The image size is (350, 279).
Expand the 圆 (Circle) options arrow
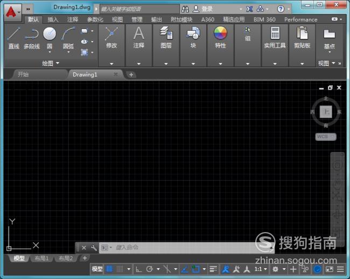pyautogui.click(x=50, y=52)
